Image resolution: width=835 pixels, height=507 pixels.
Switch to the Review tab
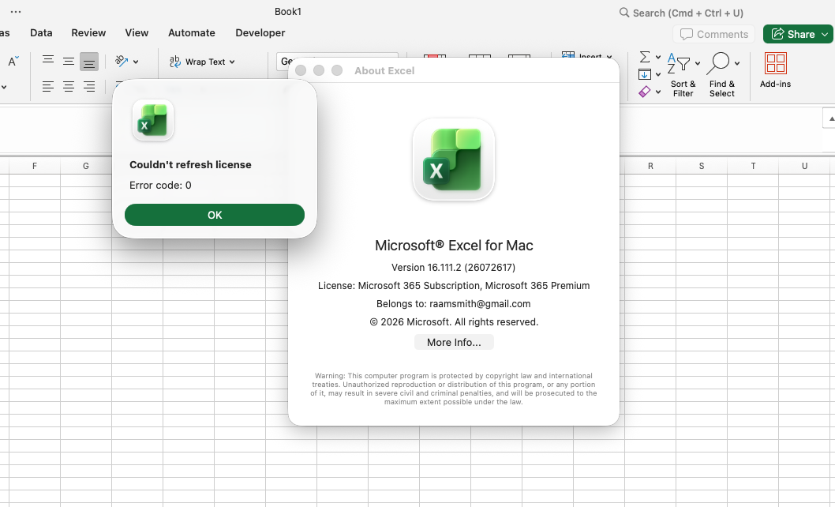[88, 32]
